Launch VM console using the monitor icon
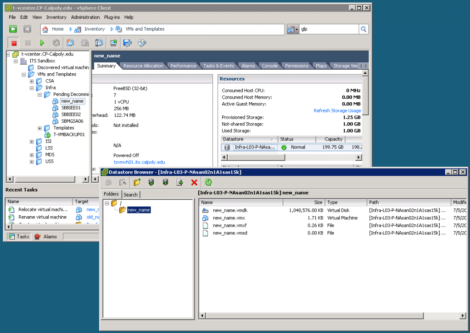The height and width of the screenshot is (333, 470). tap(113, 43)
